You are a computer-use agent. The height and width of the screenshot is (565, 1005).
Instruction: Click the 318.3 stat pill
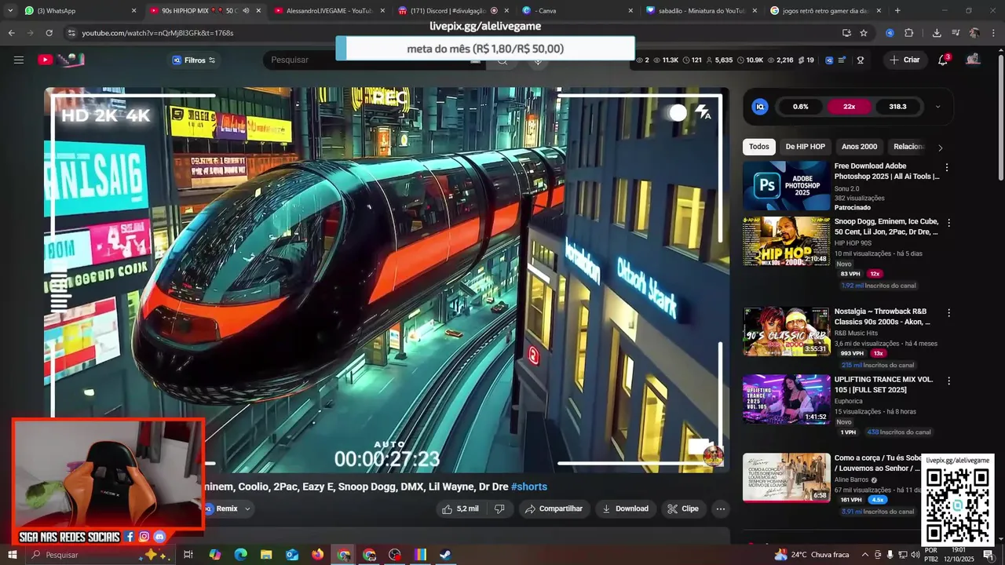pyautogui.click(x=897, y=107)
